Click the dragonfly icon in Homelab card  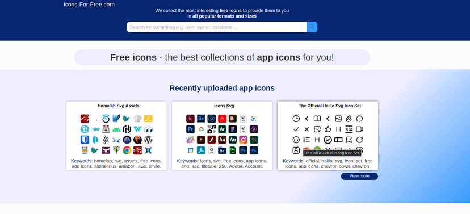[x=116, y=150]
